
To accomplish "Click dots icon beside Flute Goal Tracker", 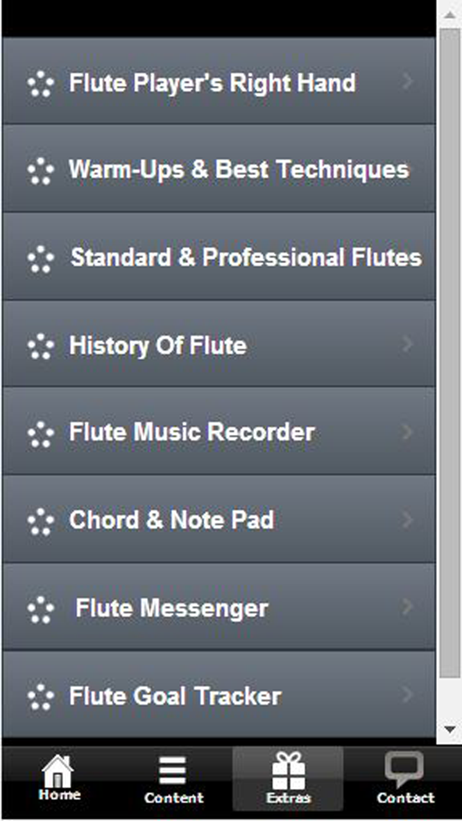I will click(x=41, y=697).
